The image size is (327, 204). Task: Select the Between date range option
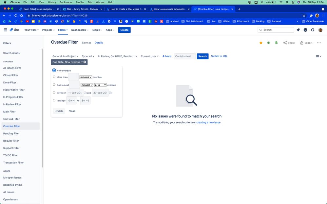pos(54,92)
